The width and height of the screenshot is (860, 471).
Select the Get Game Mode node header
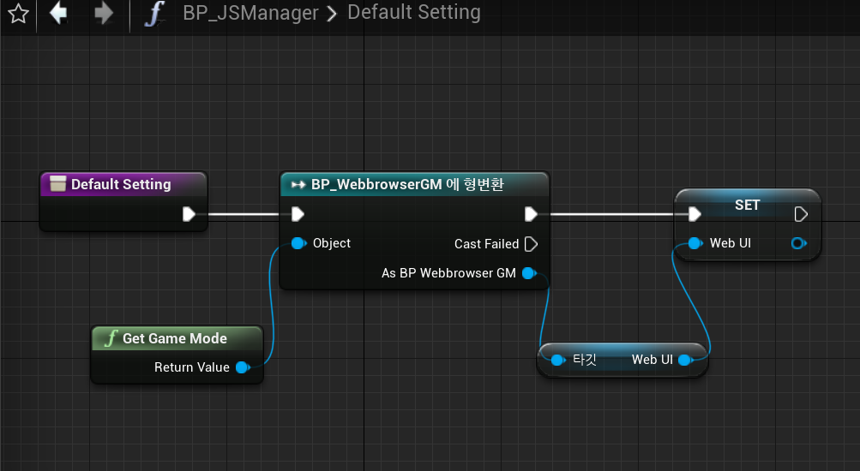175,338
